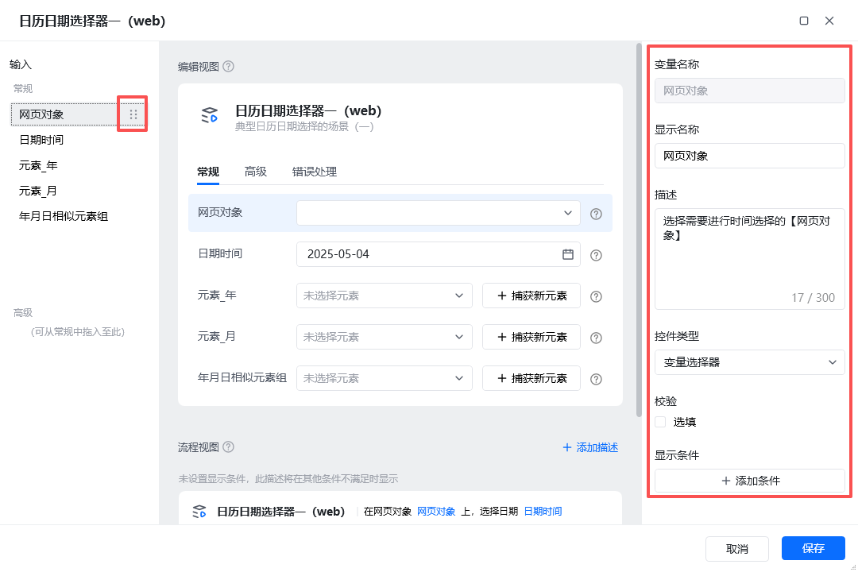Click the 添加条件 button
The height and width of the screenshot is (572, 858).
click(x=750, y=481)
